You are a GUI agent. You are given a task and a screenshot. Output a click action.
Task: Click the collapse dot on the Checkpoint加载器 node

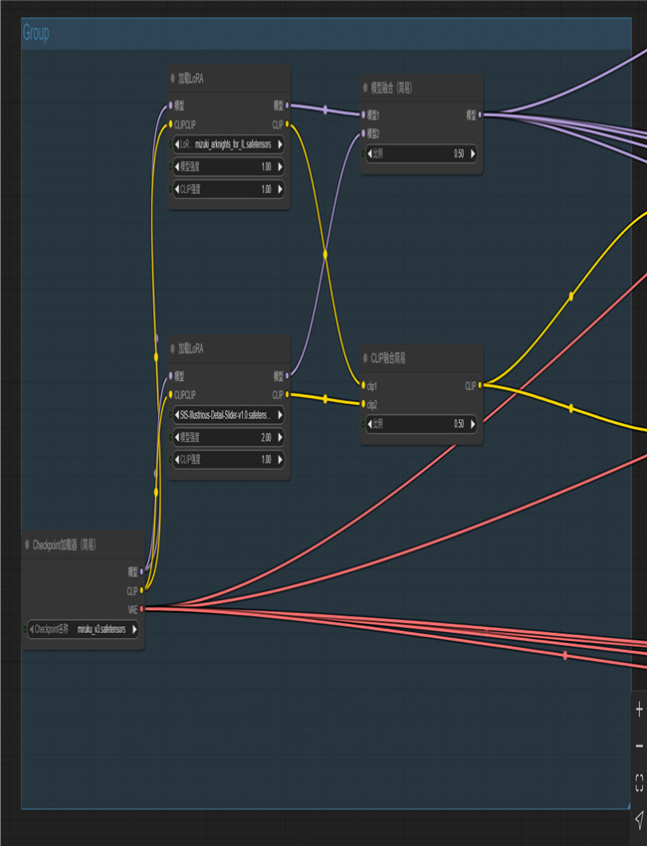tap(28, 544)
